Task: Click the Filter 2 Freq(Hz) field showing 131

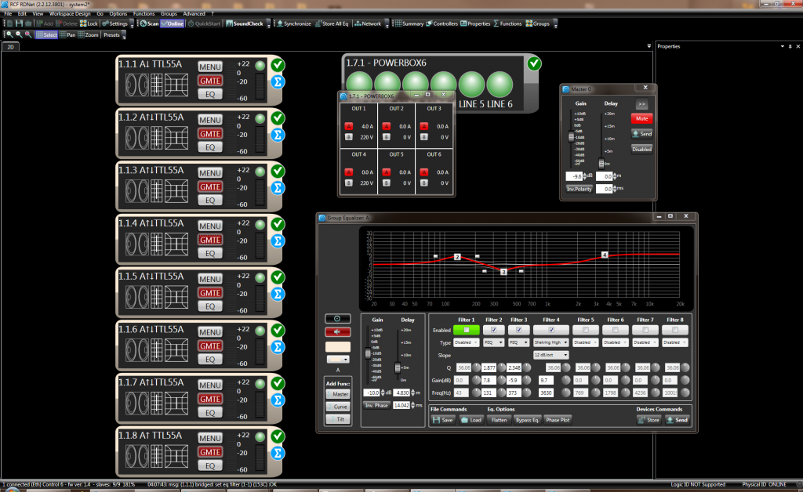Action: point(489,391)
